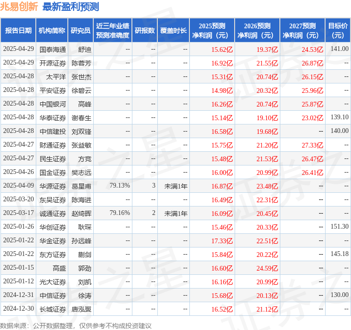Click the 覆盖时长 column header
This screenshot has width=351, height=330.
[x=173, y=30]
